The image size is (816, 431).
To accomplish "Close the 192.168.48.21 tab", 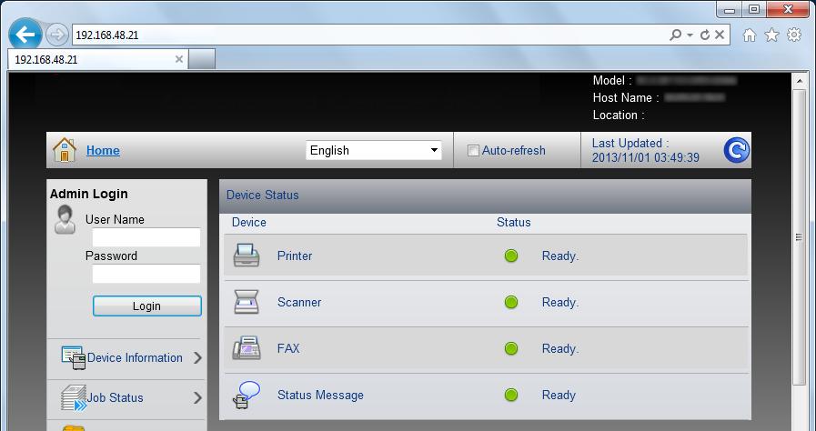I will [179, 59].
